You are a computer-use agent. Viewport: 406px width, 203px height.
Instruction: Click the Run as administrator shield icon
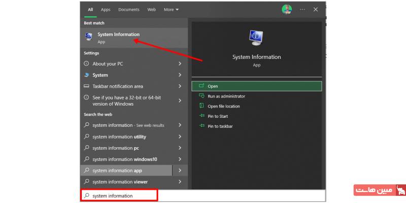pos(201,96)
